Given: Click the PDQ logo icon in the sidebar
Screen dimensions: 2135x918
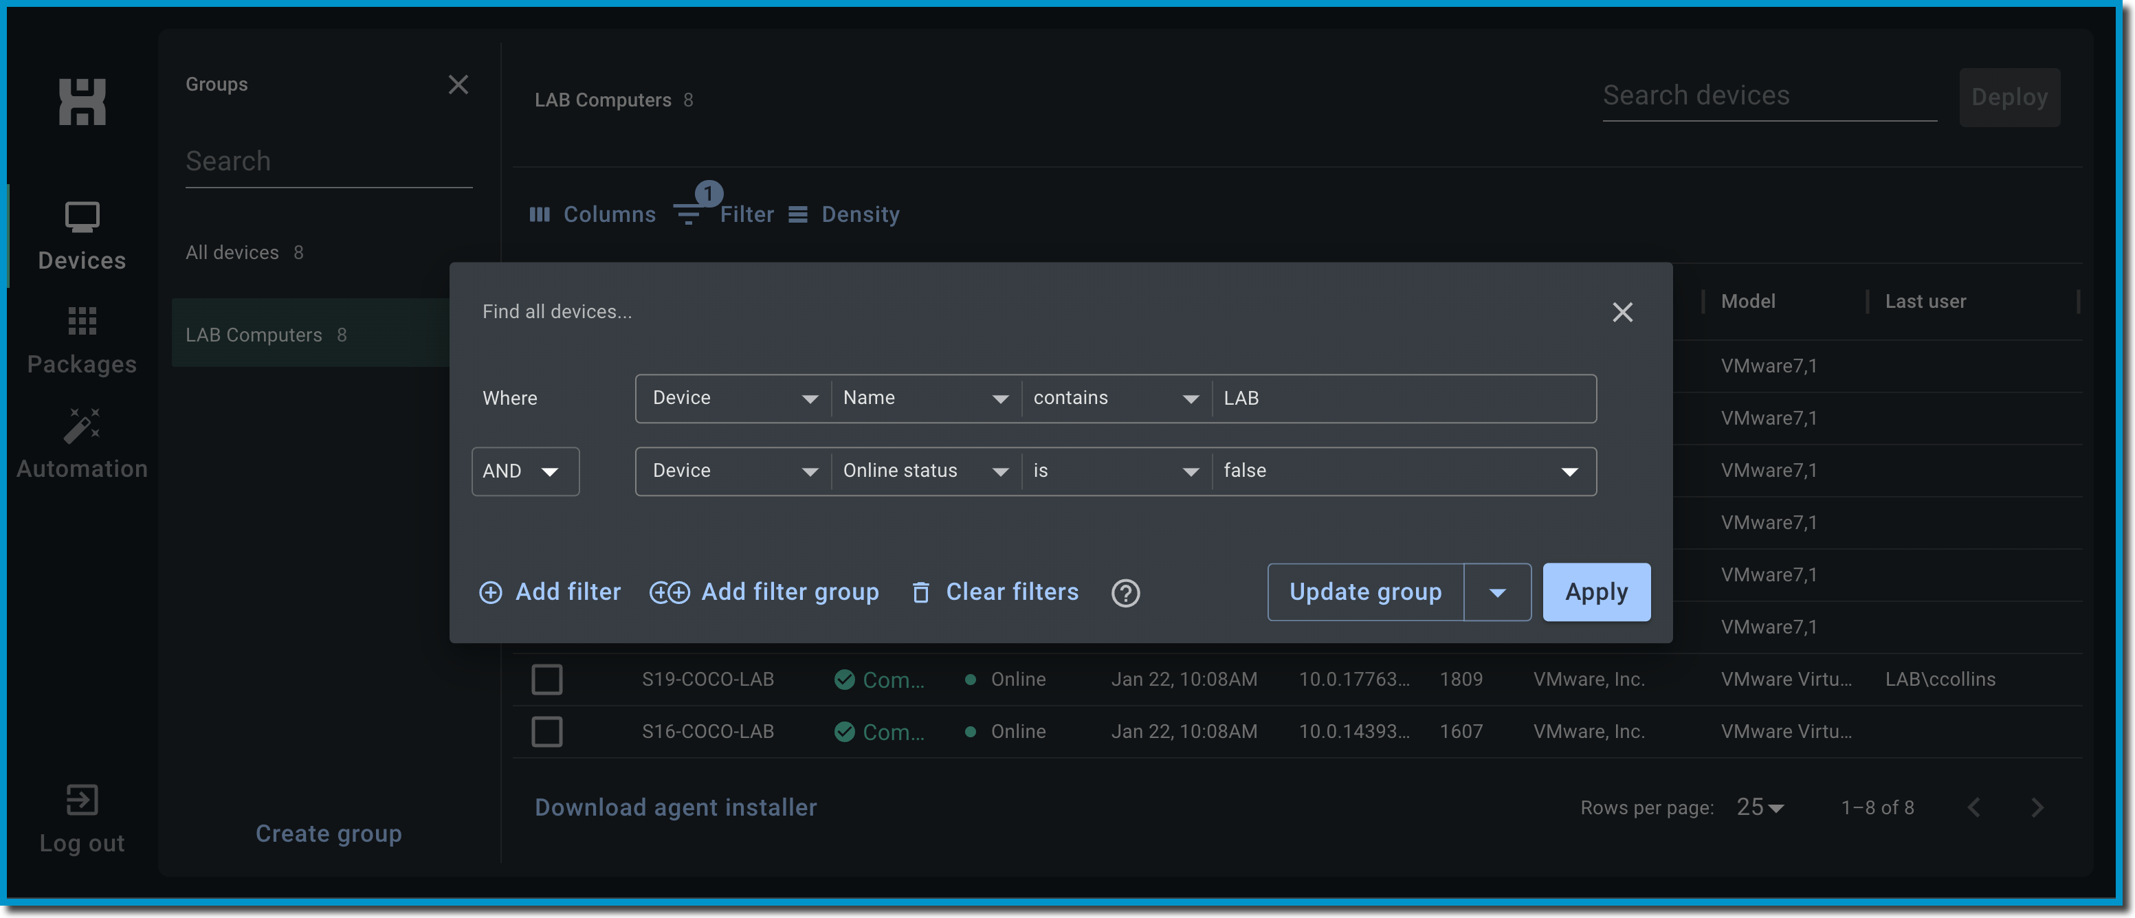Looking at the screenshot, I should coord(82,102).
